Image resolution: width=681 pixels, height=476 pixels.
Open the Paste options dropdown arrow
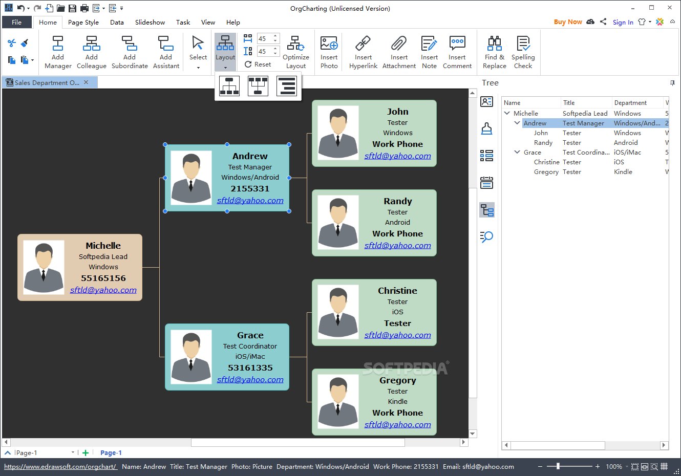click(x=32, y=60)
